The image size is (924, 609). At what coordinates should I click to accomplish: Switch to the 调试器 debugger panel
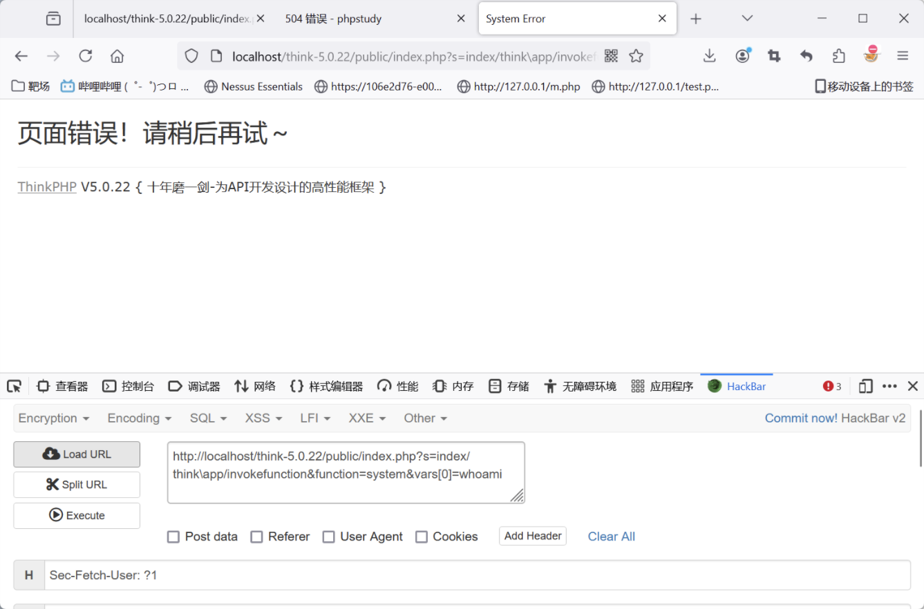click(194, 386)
